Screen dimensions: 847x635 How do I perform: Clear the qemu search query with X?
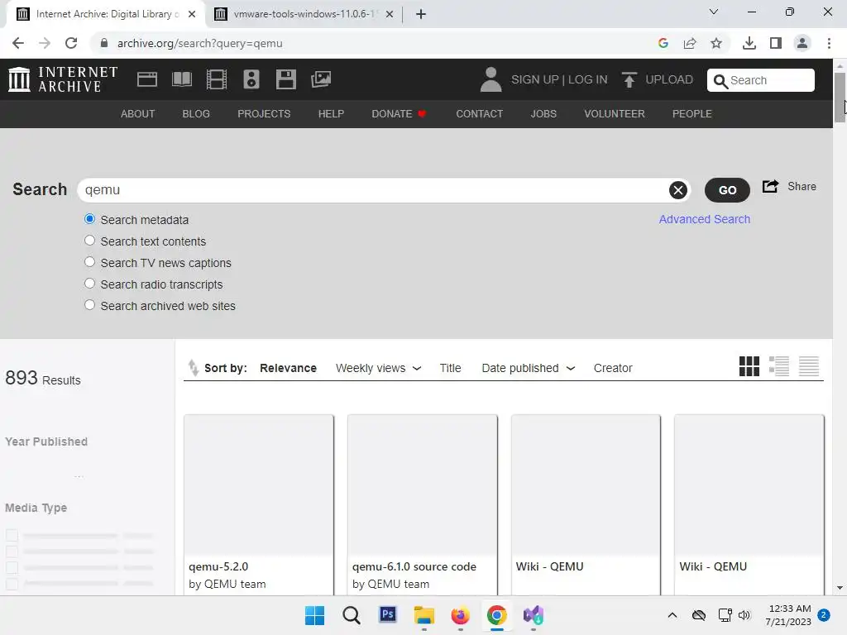[x=678, y=190]
